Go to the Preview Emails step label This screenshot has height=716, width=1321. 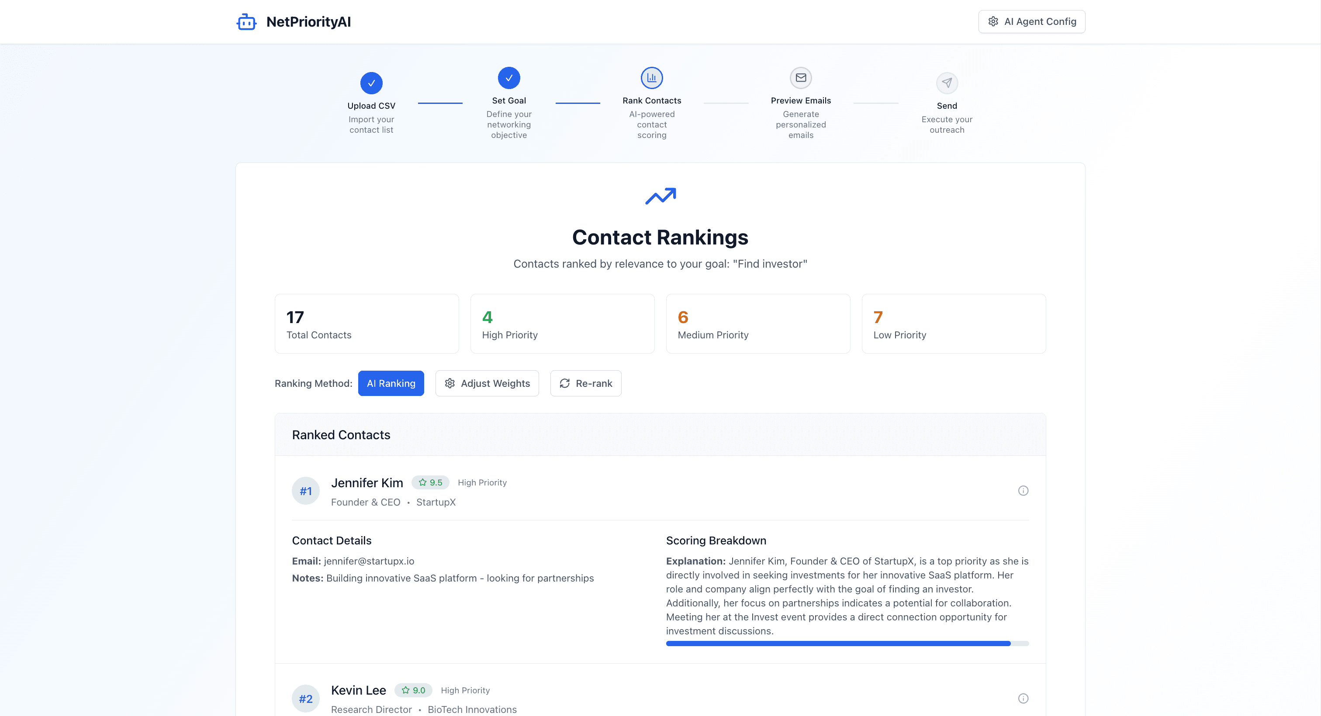coord(800,100)
